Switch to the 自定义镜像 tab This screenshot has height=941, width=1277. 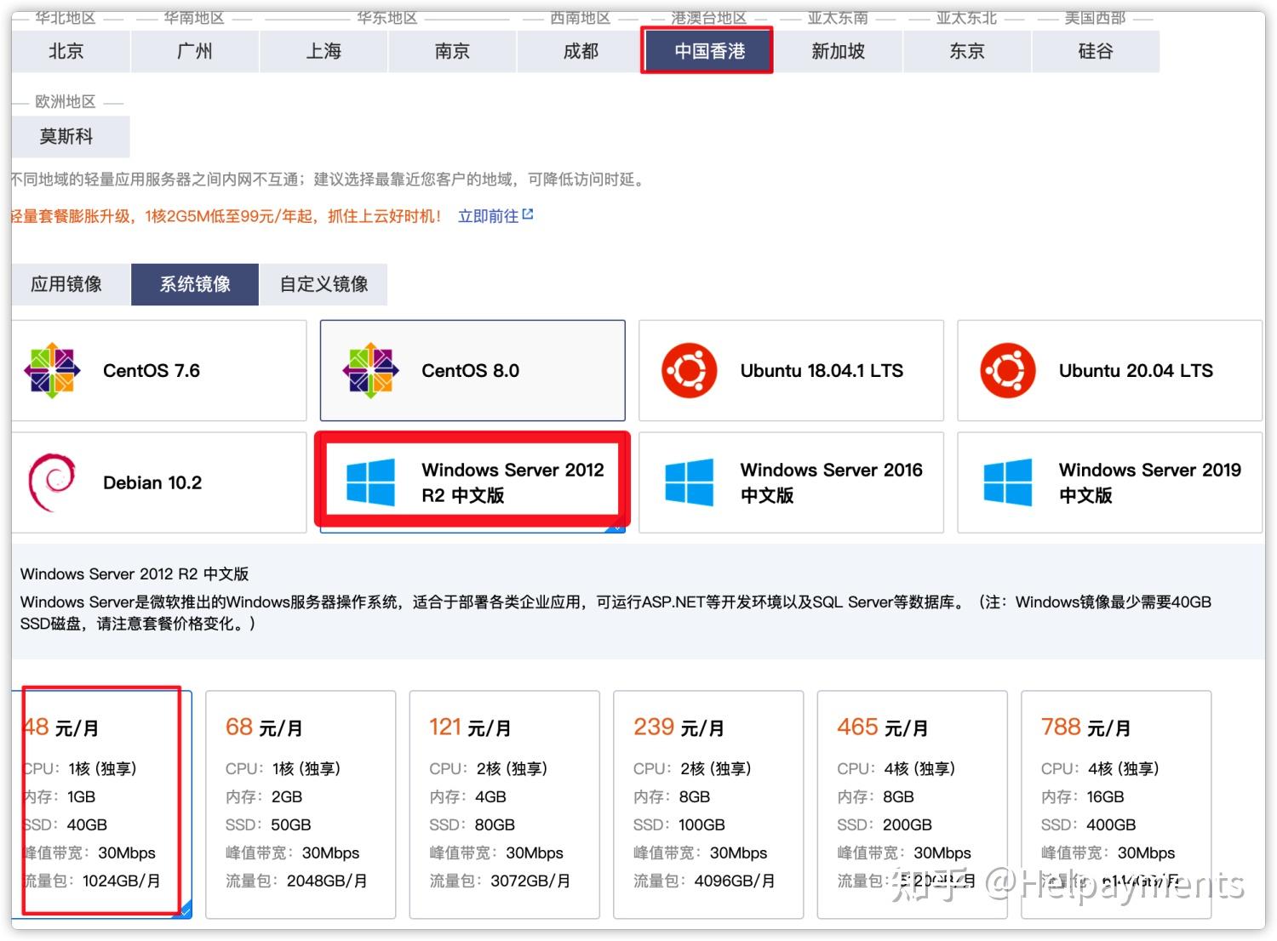click(x=324, y=284)
